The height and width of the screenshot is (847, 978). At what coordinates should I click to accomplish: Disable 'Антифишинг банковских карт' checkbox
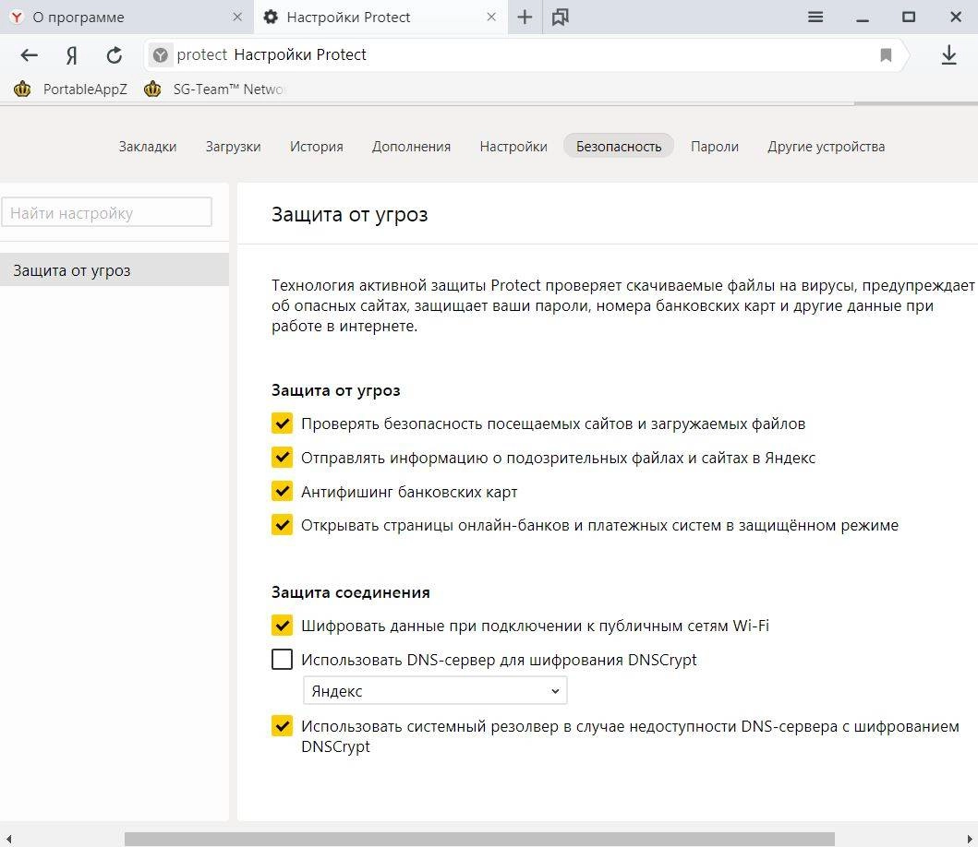(x=282, y=491)
